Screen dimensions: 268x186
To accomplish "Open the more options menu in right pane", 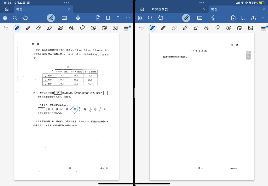I will pos(263,18).
